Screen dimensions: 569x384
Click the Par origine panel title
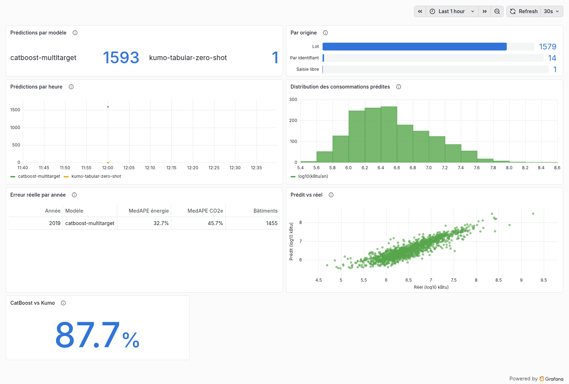pos(304,33)
